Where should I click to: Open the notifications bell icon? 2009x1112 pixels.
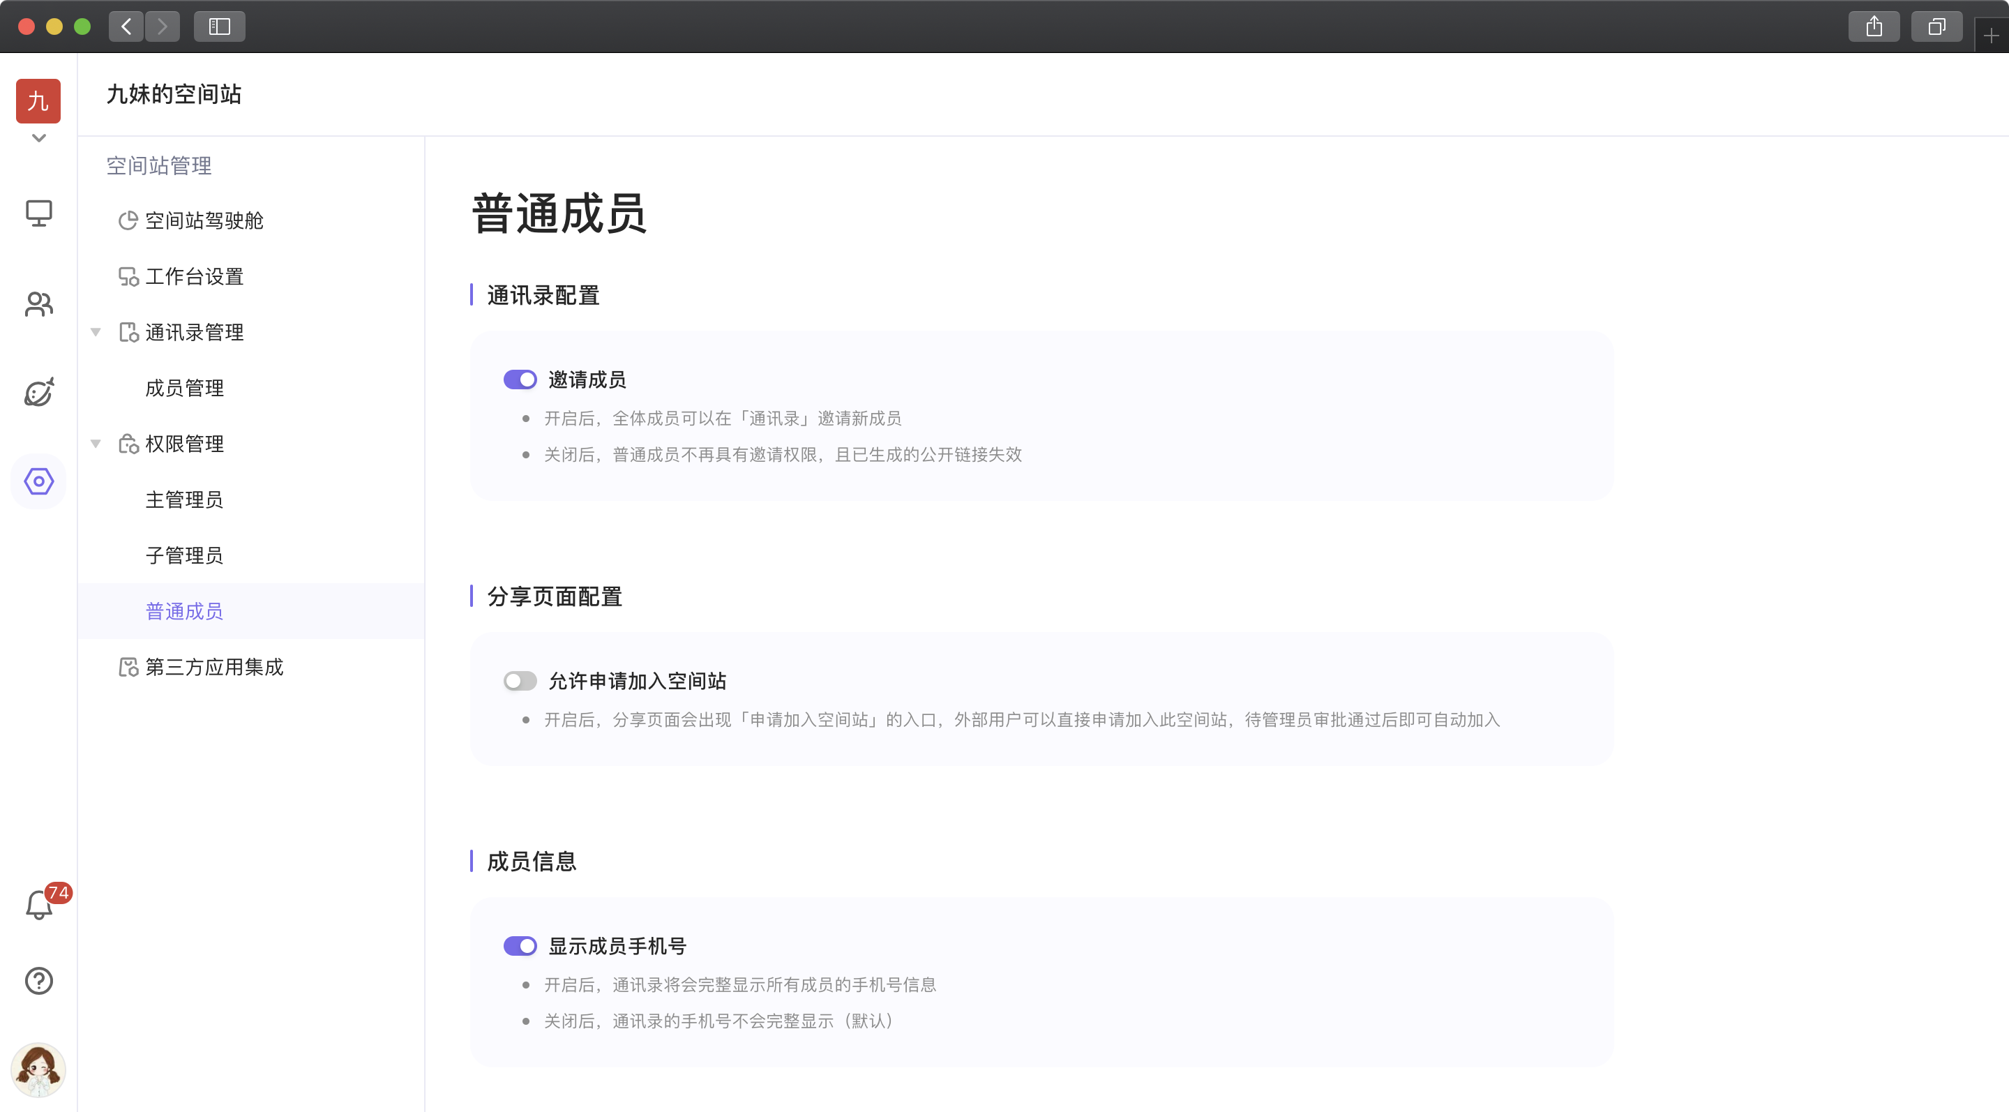[38, 906]
